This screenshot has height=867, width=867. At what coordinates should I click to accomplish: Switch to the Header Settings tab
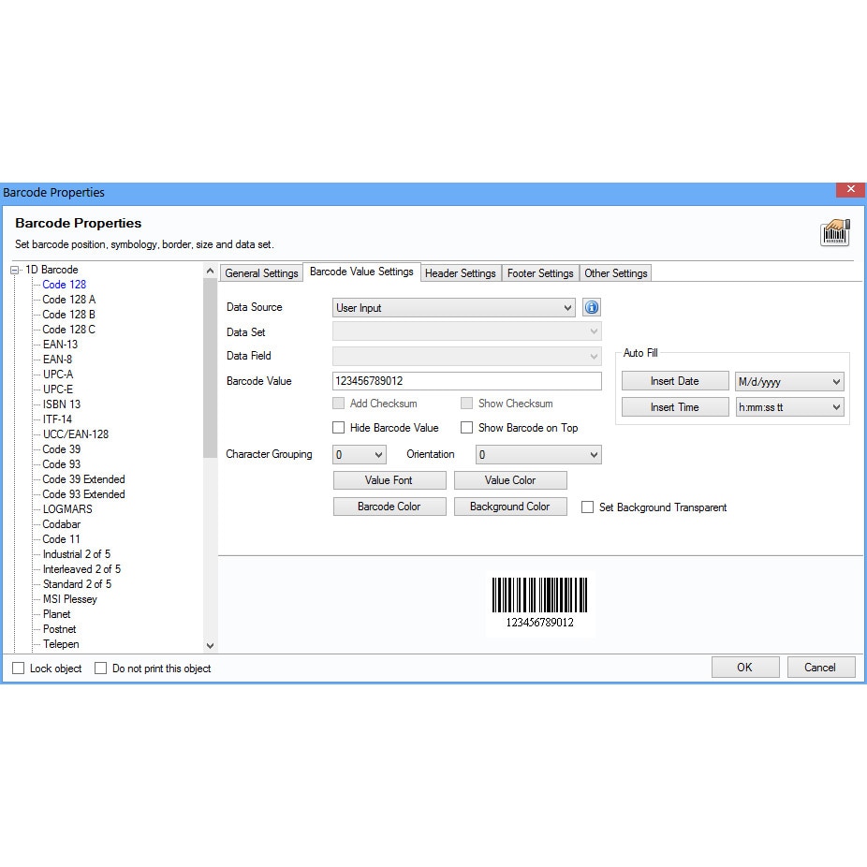pyautogui.click(x=461, y=272)
